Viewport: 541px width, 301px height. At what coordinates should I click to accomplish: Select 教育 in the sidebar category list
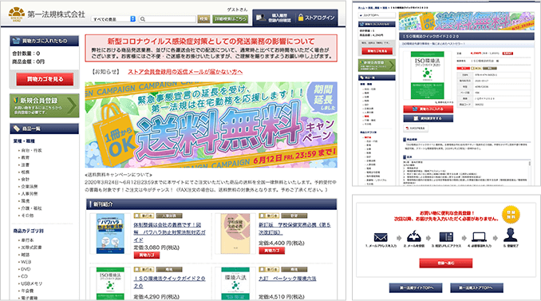(26, 157)
